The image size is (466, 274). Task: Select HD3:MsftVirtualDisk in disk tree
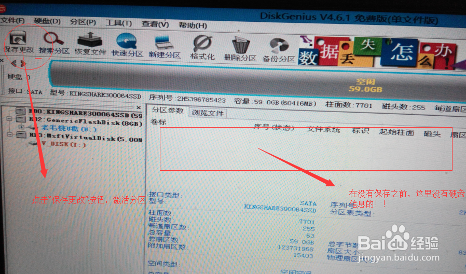86,138
